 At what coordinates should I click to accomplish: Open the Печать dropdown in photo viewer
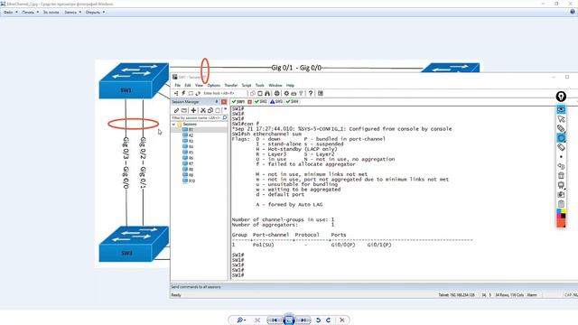tap(30, 12)
